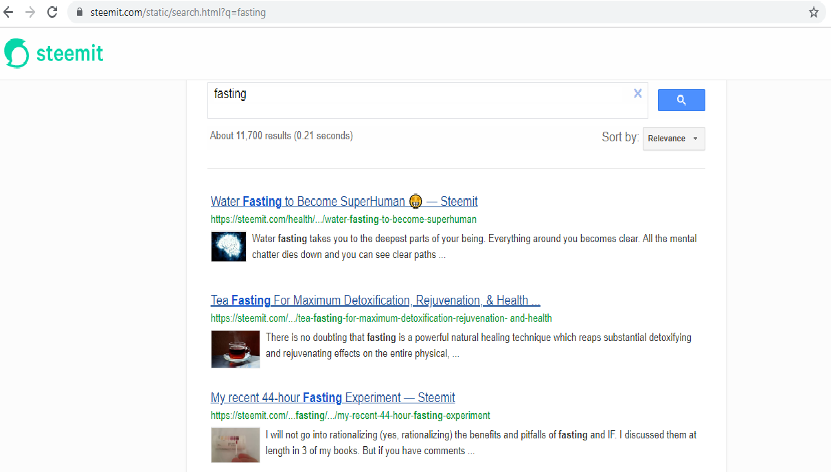The height and width of the screenshot is (472, 831).
Task: Click the brain thumbnail image
Action: tap(228, 246)
